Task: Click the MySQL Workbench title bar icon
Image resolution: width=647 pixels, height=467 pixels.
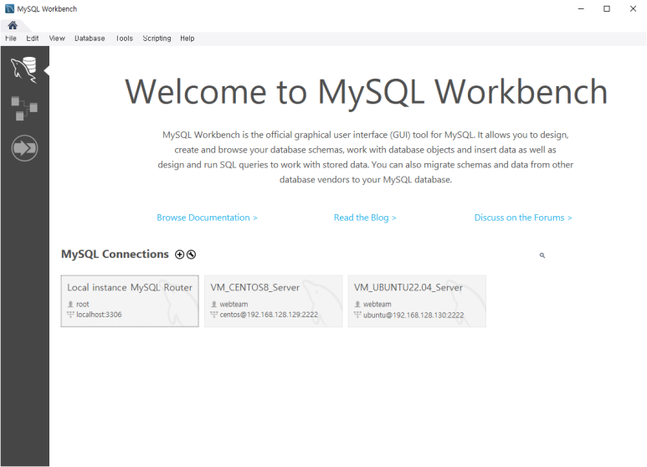Action: (x=9, y=8)
